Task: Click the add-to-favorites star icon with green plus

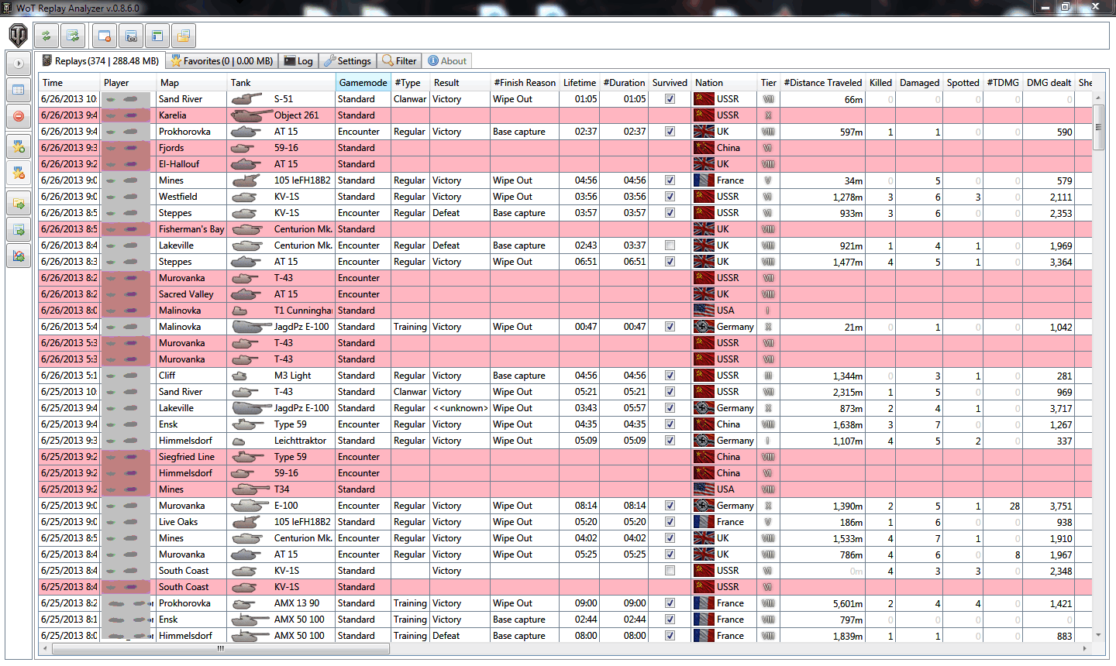Action: coord(19,147)
